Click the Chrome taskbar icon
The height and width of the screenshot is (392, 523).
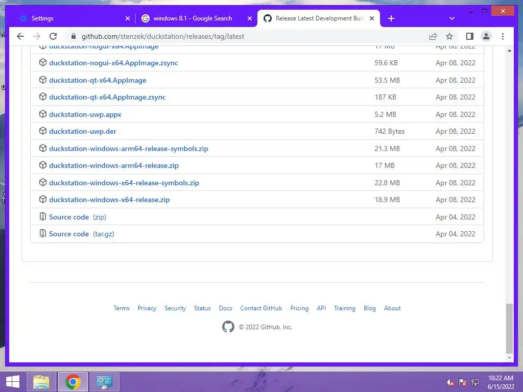[73, 382]
